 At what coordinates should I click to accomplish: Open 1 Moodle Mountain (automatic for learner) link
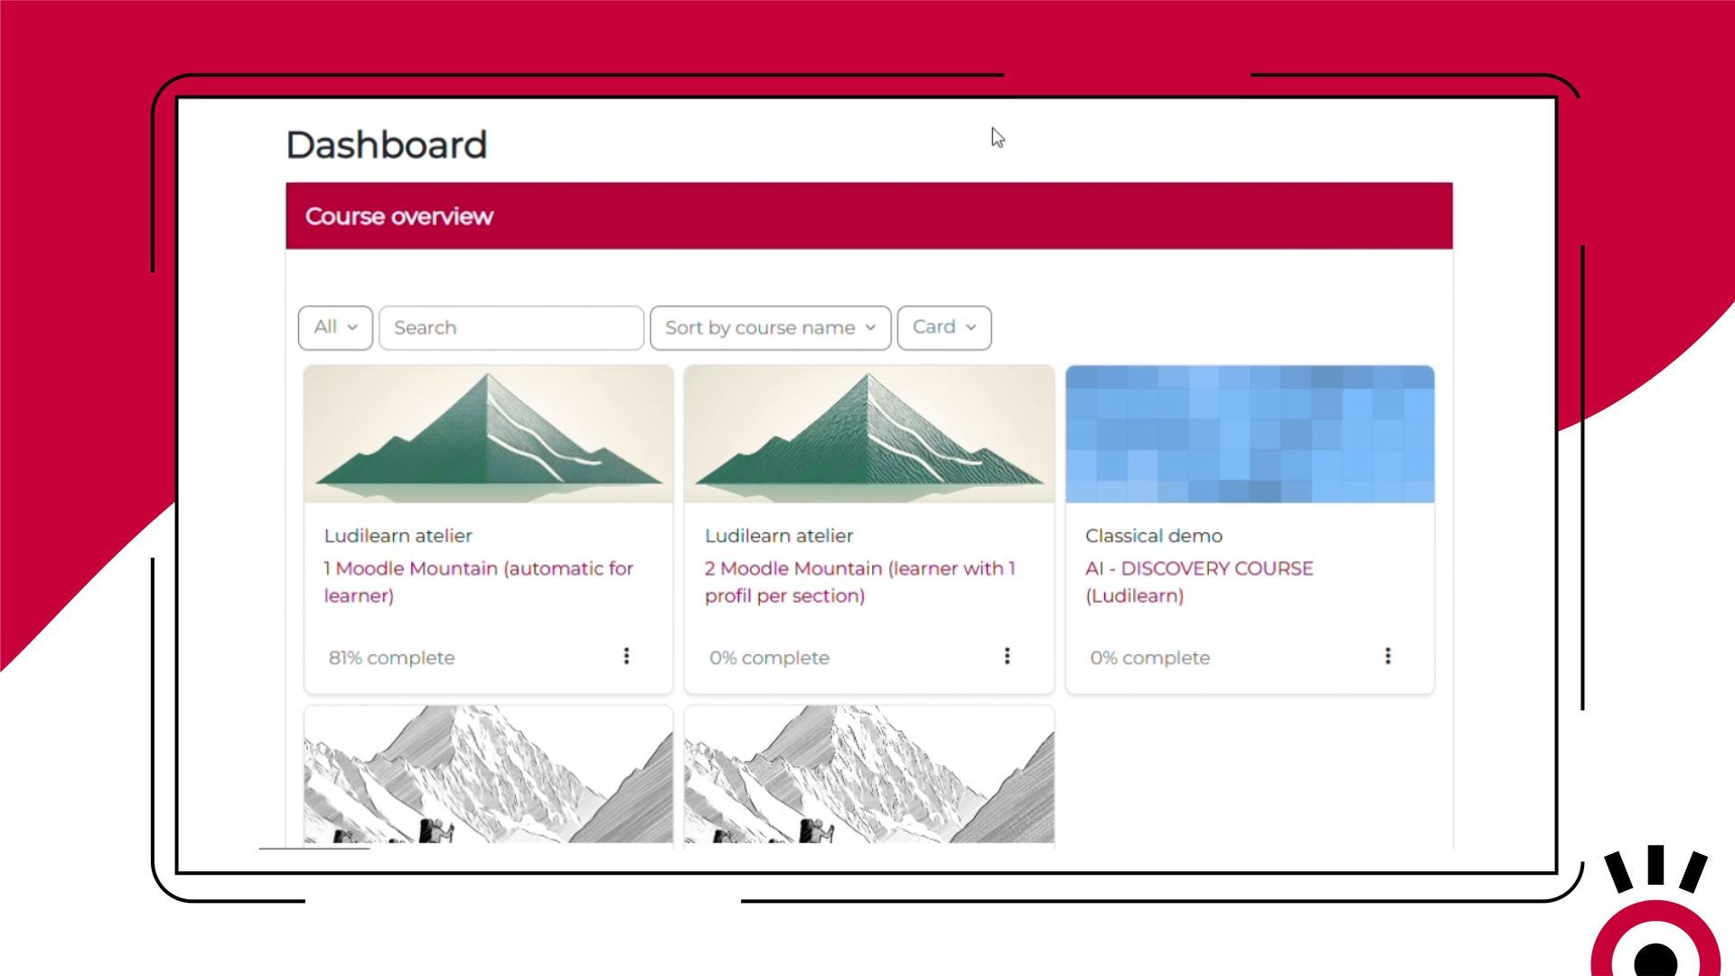tap(479, 582)
